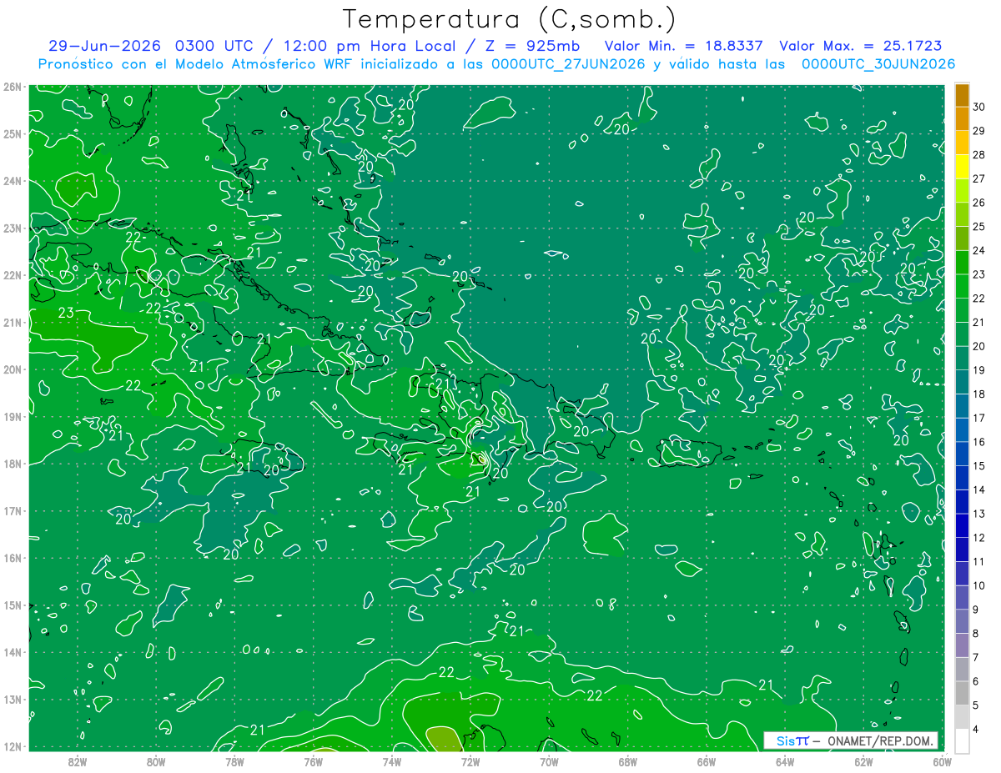Click colorbar label '27'
The width and height of the screenshot is (1001, 773).
pyautogui.click(x=979, y=178)
